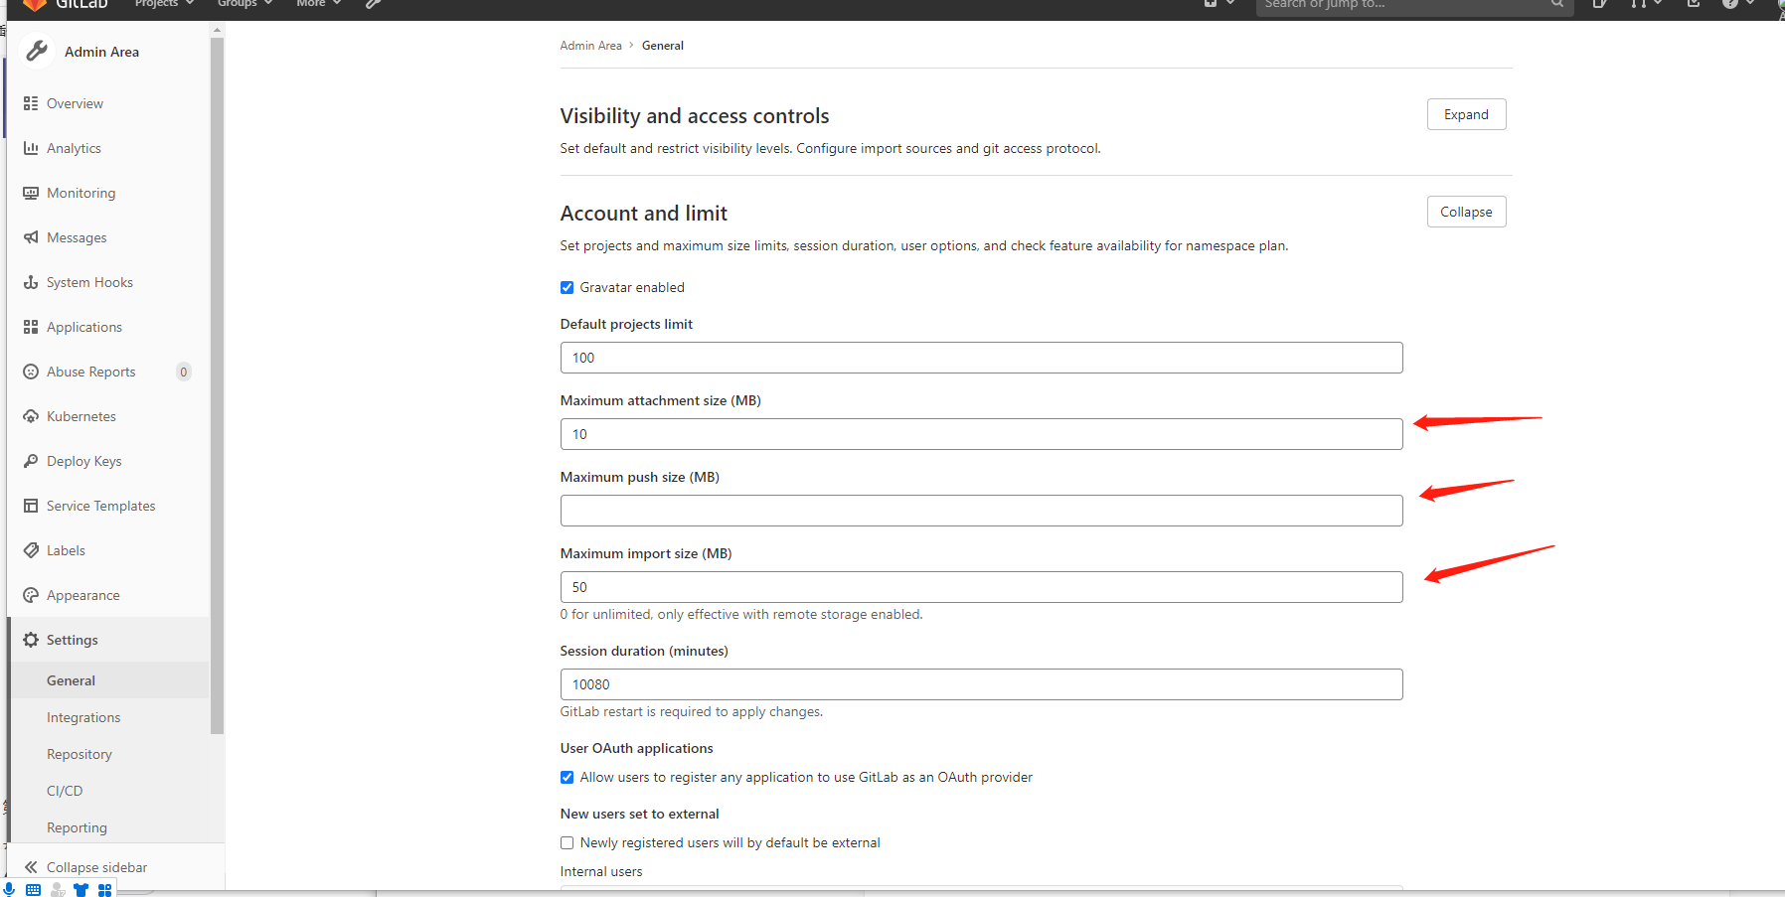Open Monitoring via its monitor icon
The width and height of the screenshot is (1785, 897).
31,193
